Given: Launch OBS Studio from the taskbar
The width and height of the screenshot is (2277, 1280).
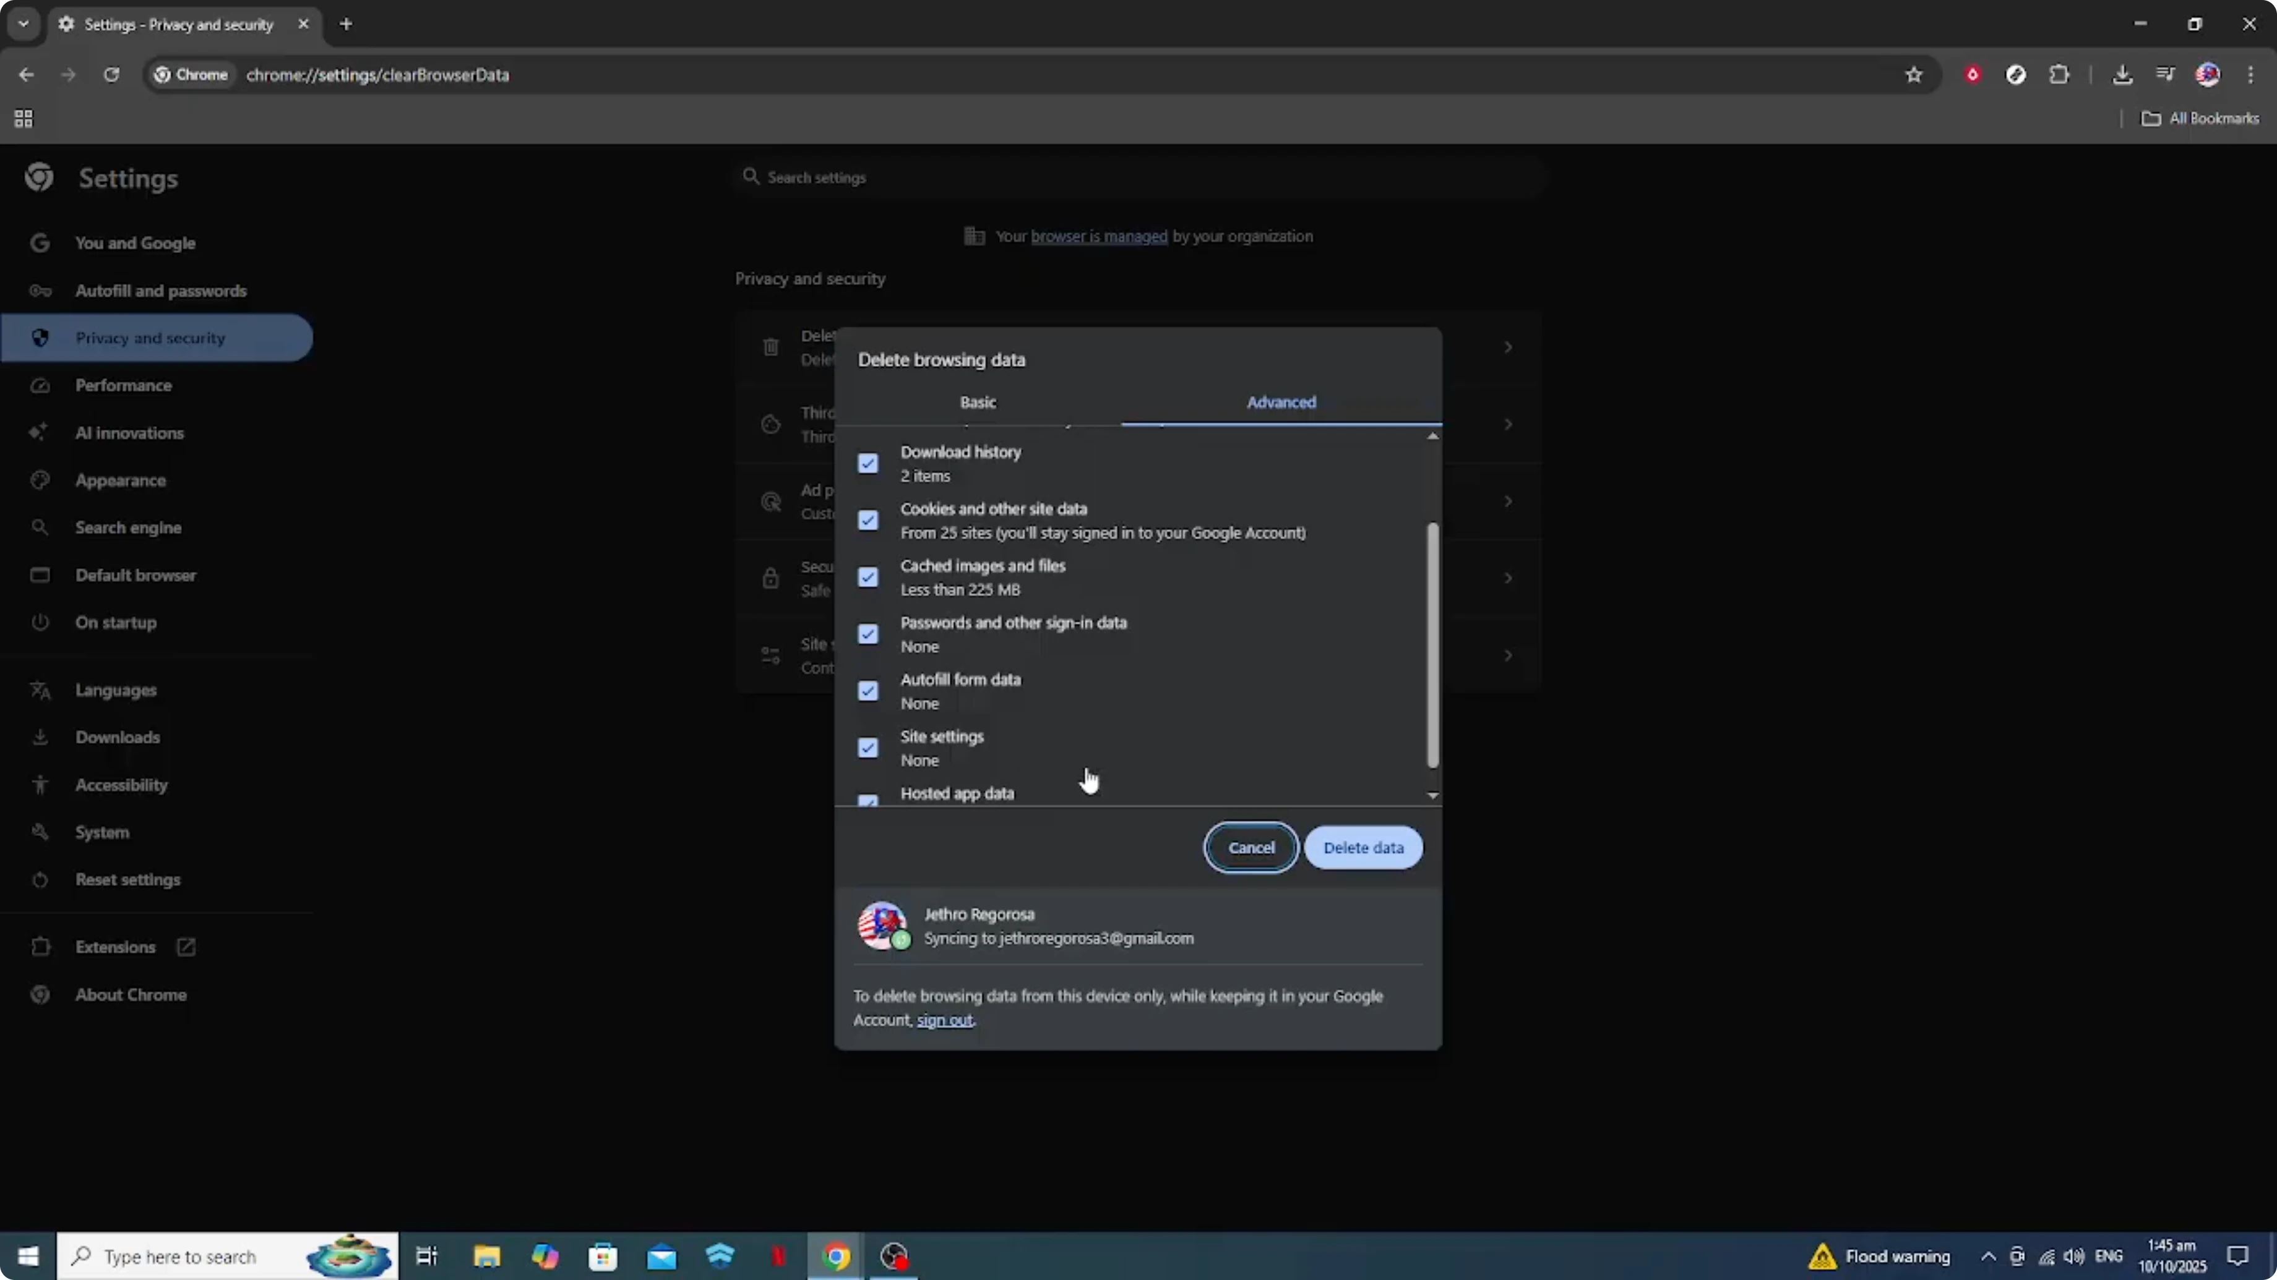Looking at the screenshot, I should (893, 1255).
